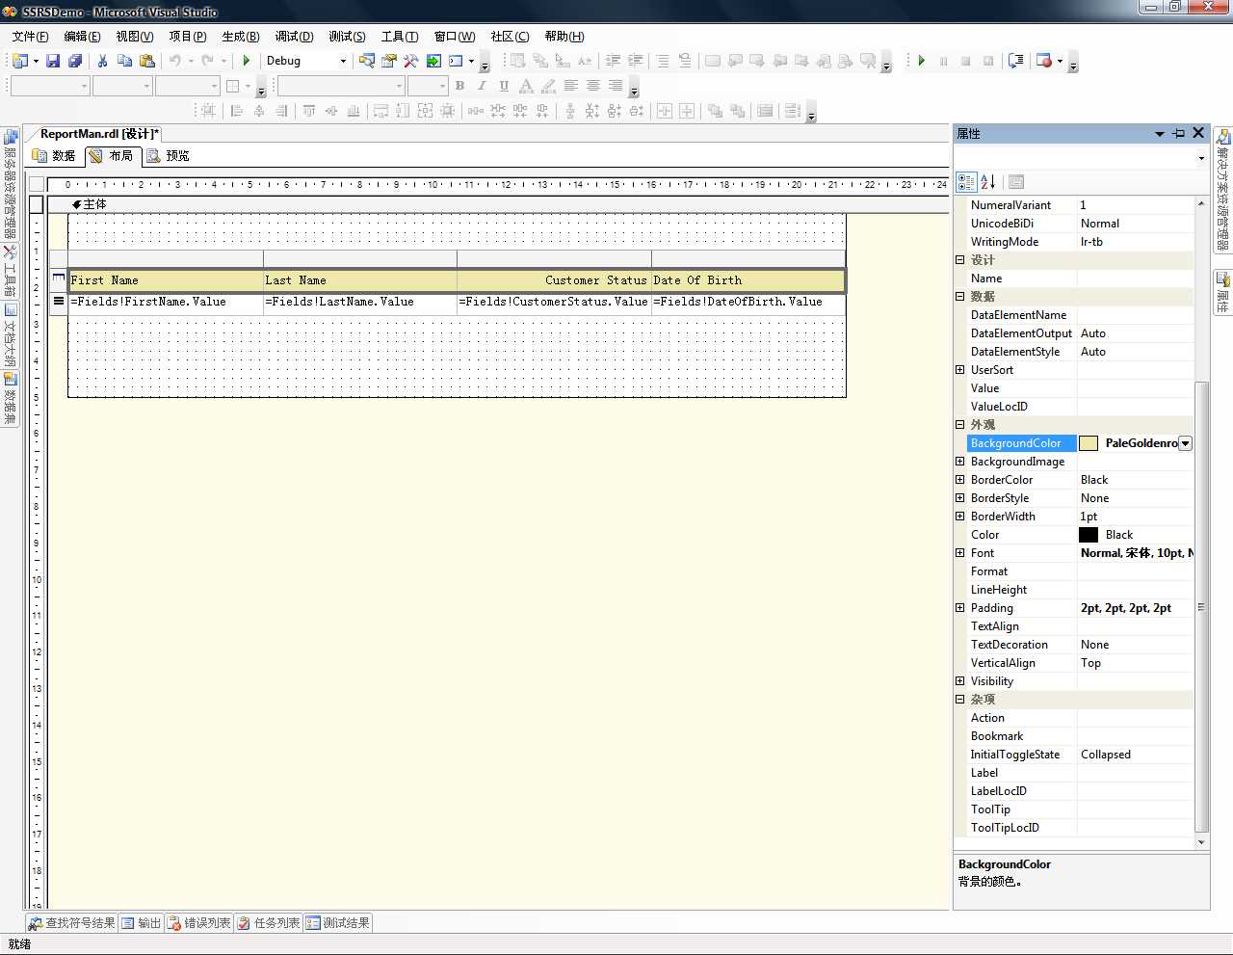Open the Toolbox wrench-and-hammer icon

[411, 61]
